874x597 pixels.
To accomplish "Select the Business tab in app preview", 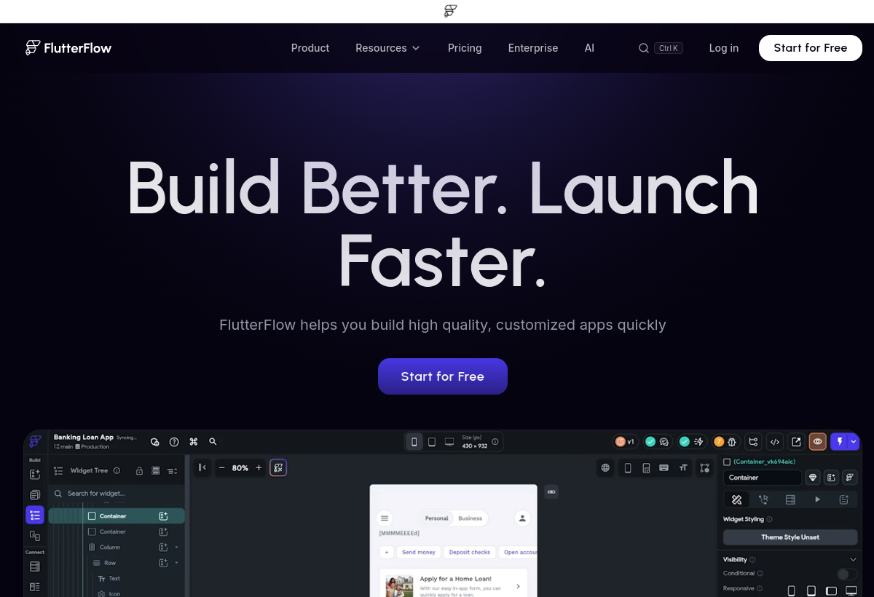I will 470,518.
